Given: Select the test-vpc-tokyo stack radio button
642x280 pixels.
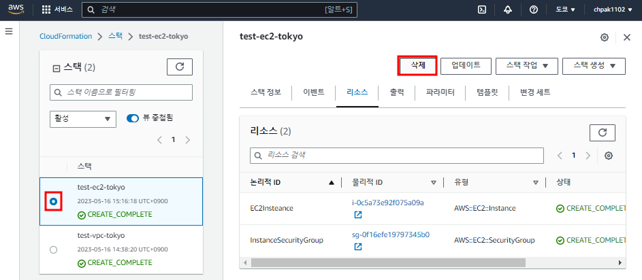Looking at the screenshot, I should pyautogui.click(x=53, y=249).
